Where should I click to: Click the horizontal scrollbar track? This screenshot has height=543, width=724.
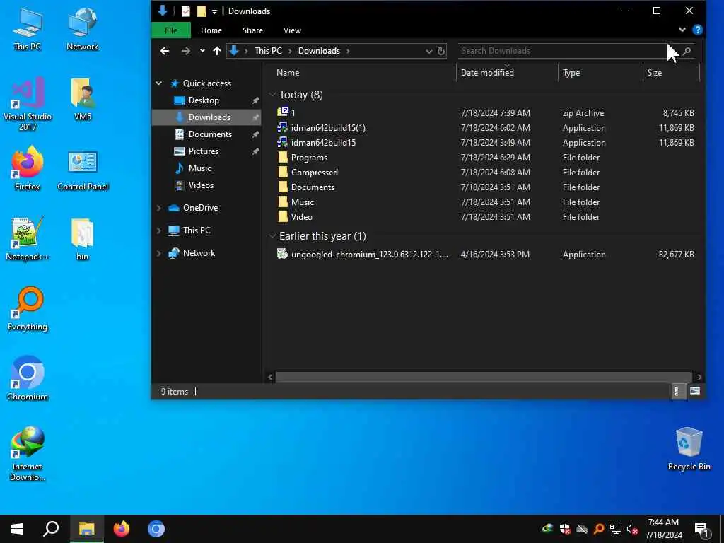pos(484,378)
